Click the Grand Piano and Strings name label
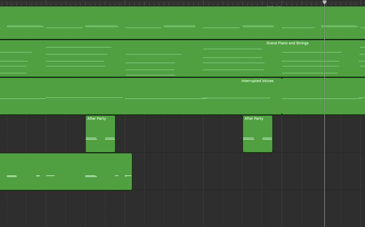This screenshot has width=365, height=227. tap(287, 43)
